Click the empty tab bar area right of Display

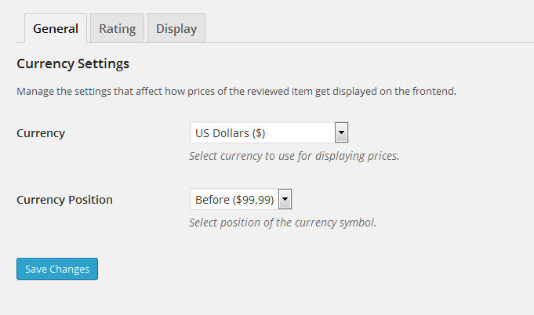click(x=369, y=29)
